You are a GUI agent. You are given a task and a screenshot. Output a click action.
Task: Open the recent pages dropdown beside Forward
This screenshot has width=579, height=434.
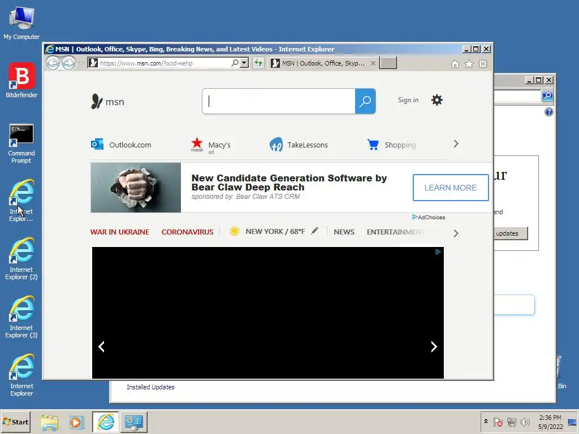(x=81, y=63)
